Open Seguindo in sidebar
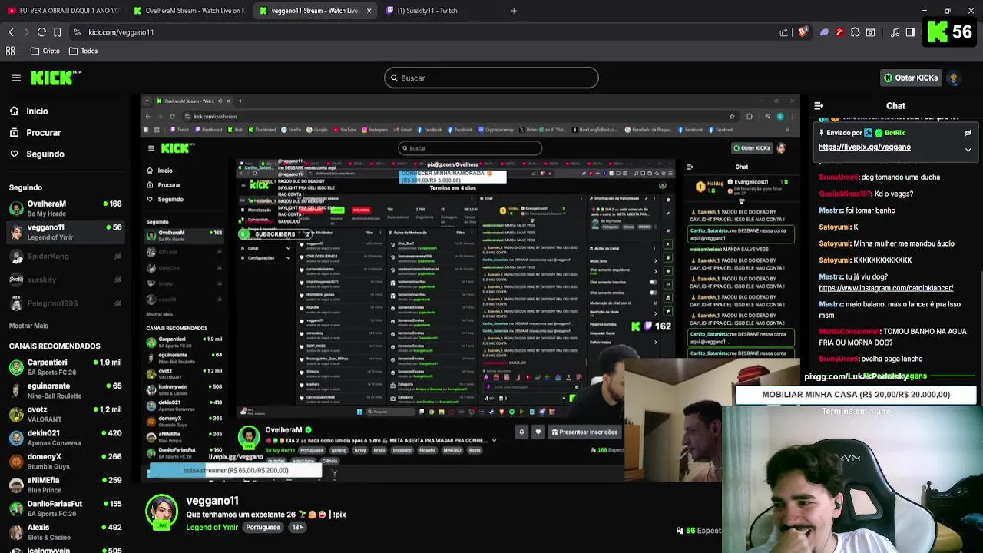The height and width of the screenshot is (553, 983). [x=36, y=154]
